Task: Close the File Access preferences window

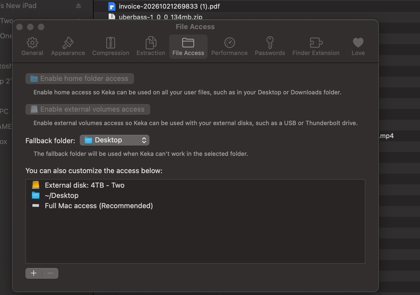Action: tap(19, 27)
